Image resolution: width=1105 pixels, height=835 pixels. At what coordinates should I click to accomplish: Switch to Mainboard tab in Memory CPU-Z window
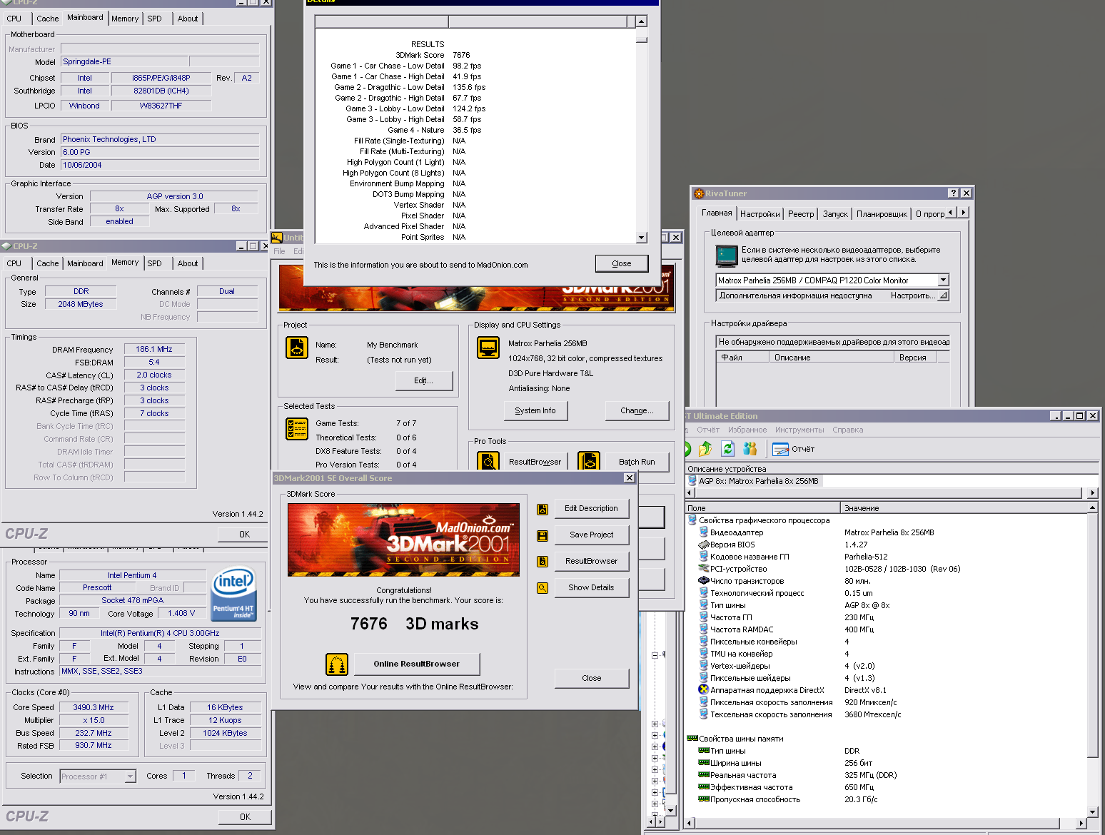click(85, 263)
